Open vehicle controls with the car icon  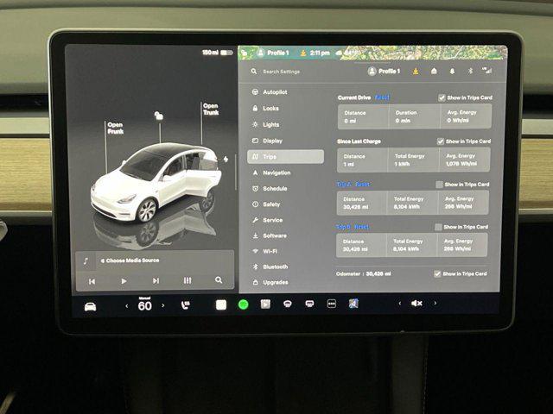click(x=90, y=306)
